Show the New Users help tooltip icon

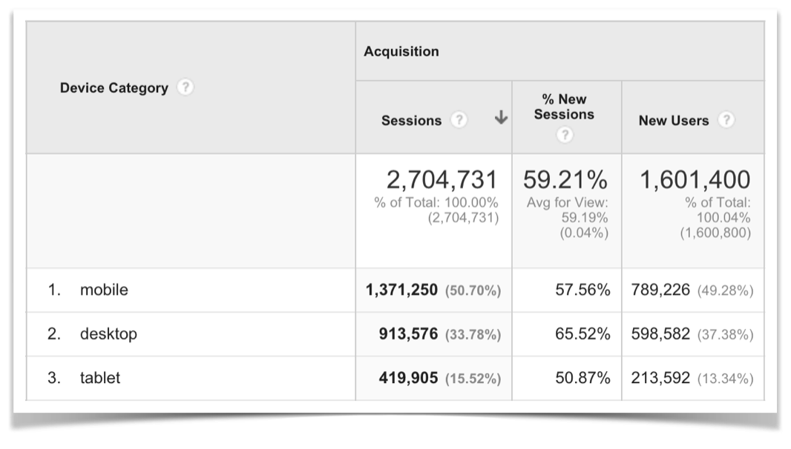click(726, 120)
